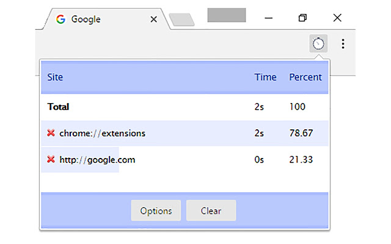Image resolution: width=391 pixels, height=244 pixels.
Task: Click the Total row label
Action: click(58, 107)
